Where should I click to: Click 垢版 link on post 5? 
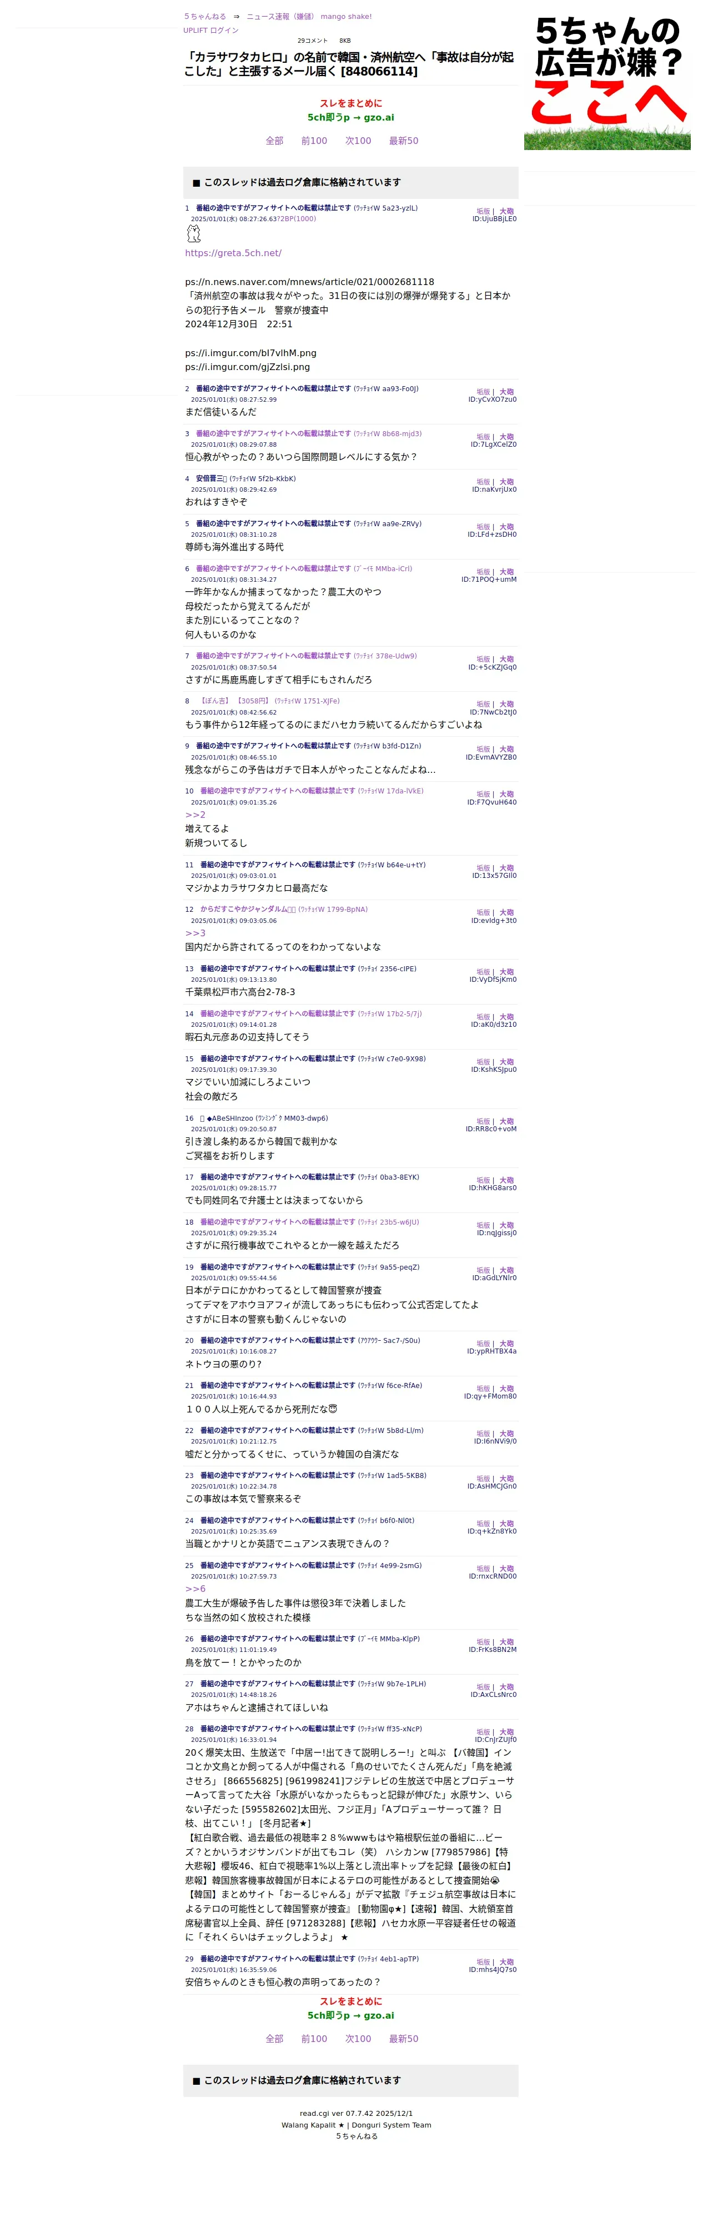click(x=484, y=527)
